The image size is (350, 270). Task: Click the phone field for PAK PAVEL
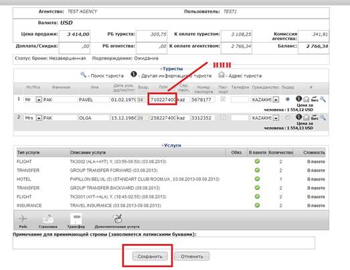pyautogui.click(x=240, y=100)
